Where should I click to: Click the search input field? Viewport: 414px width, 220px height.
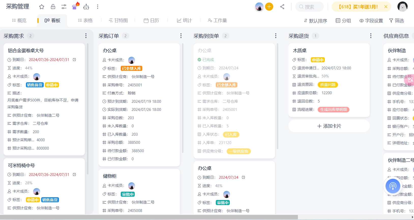[x=310, y=7]
